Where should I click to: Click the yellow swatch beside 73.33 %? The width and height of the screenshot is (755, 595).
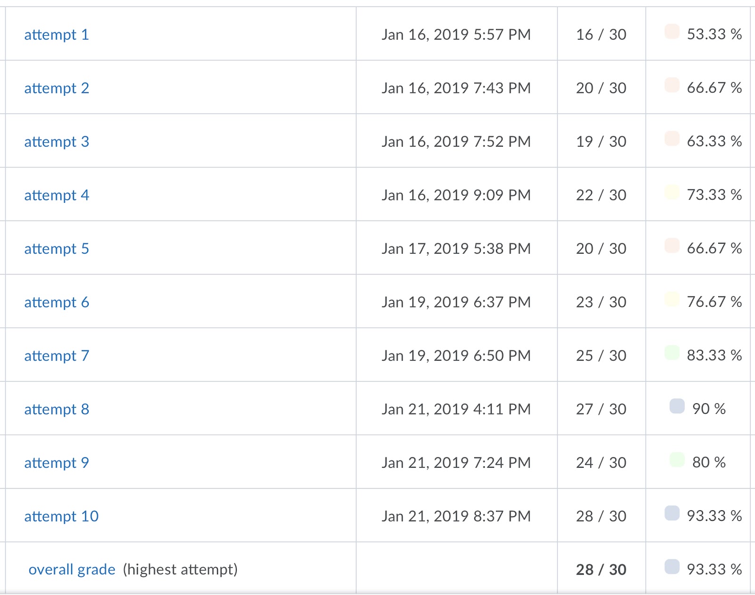point(671,192)
